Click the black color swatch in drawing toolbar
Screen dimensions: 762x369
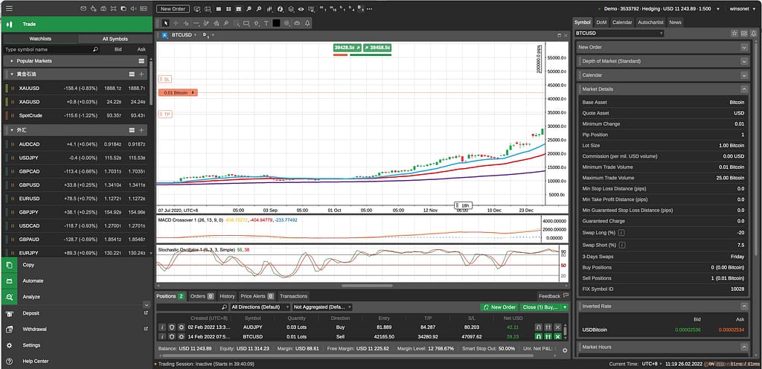tap(276, 23)
